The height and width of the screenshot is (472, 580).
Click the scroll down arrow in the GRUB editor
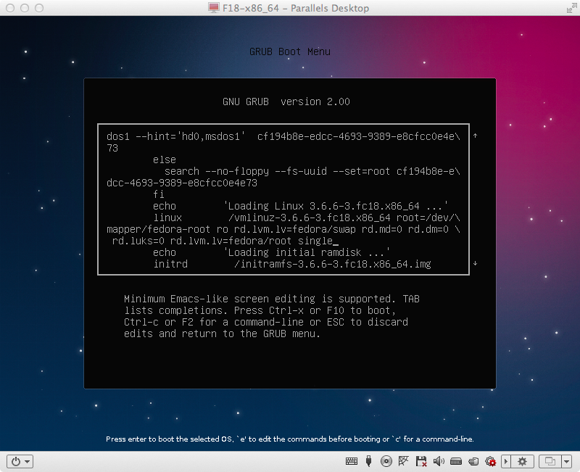(x=476, y=263)
